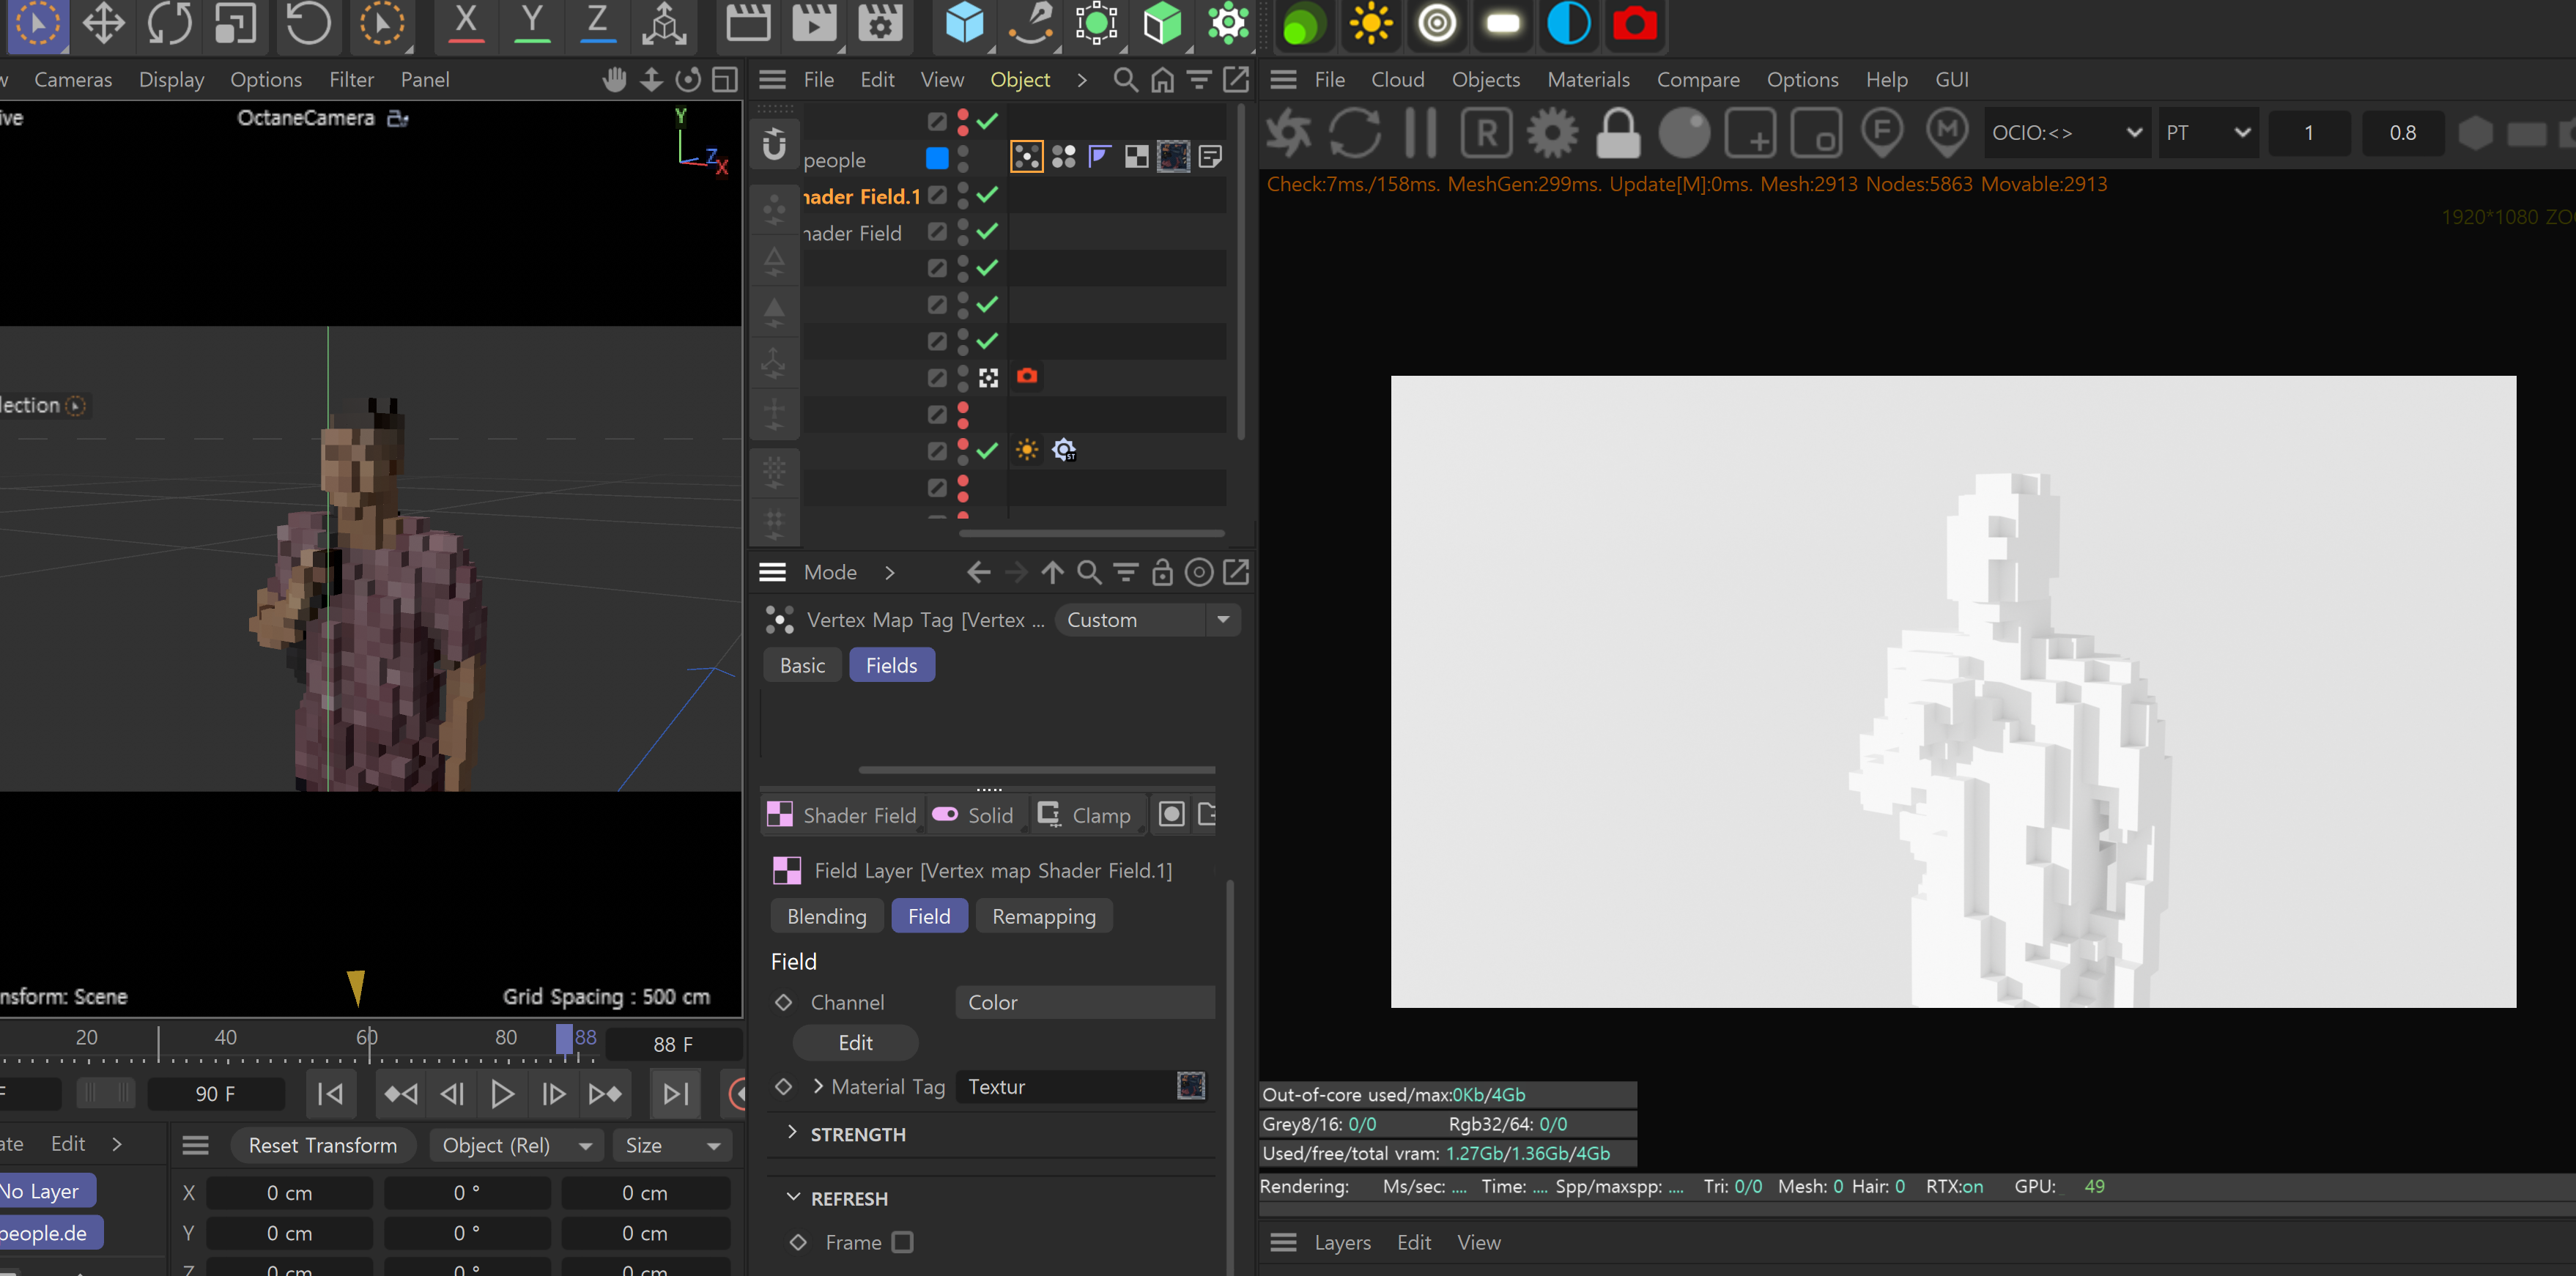The height and width of the screenshot is (1276, 2576).
Task: Open Size dropdown in coordinates
Action: tap(673, 1146)
